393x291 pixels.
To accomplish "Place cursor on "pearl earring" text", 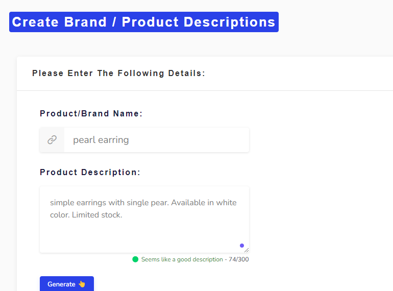I will click(x=101, y=140).
